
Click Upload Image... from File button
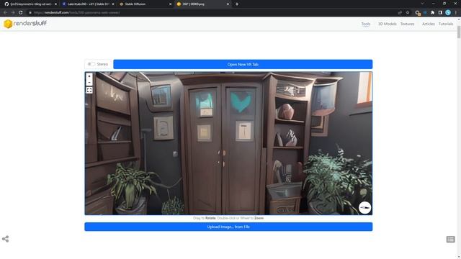coord(228,227)
